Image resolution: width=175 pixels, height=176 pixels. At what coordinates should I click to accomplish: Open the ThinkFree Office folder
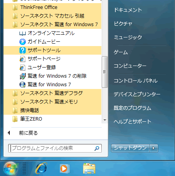[52, 7]
